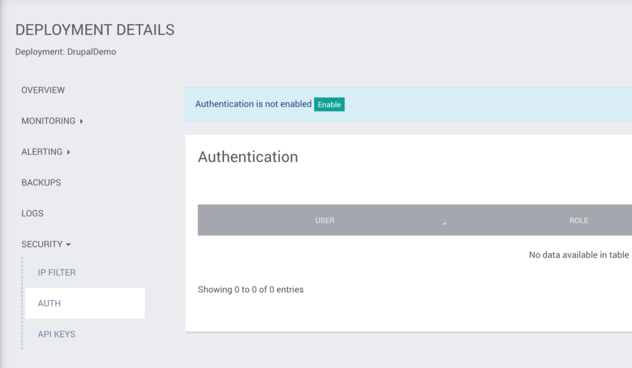The image size is (632, 368).
Task: Click the Alerting menu label
Action: coord(42,152)
